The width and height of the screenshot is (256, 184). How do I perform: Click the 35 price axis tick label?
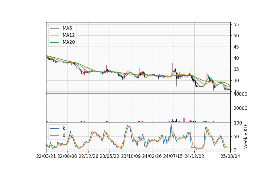[236, 69]
